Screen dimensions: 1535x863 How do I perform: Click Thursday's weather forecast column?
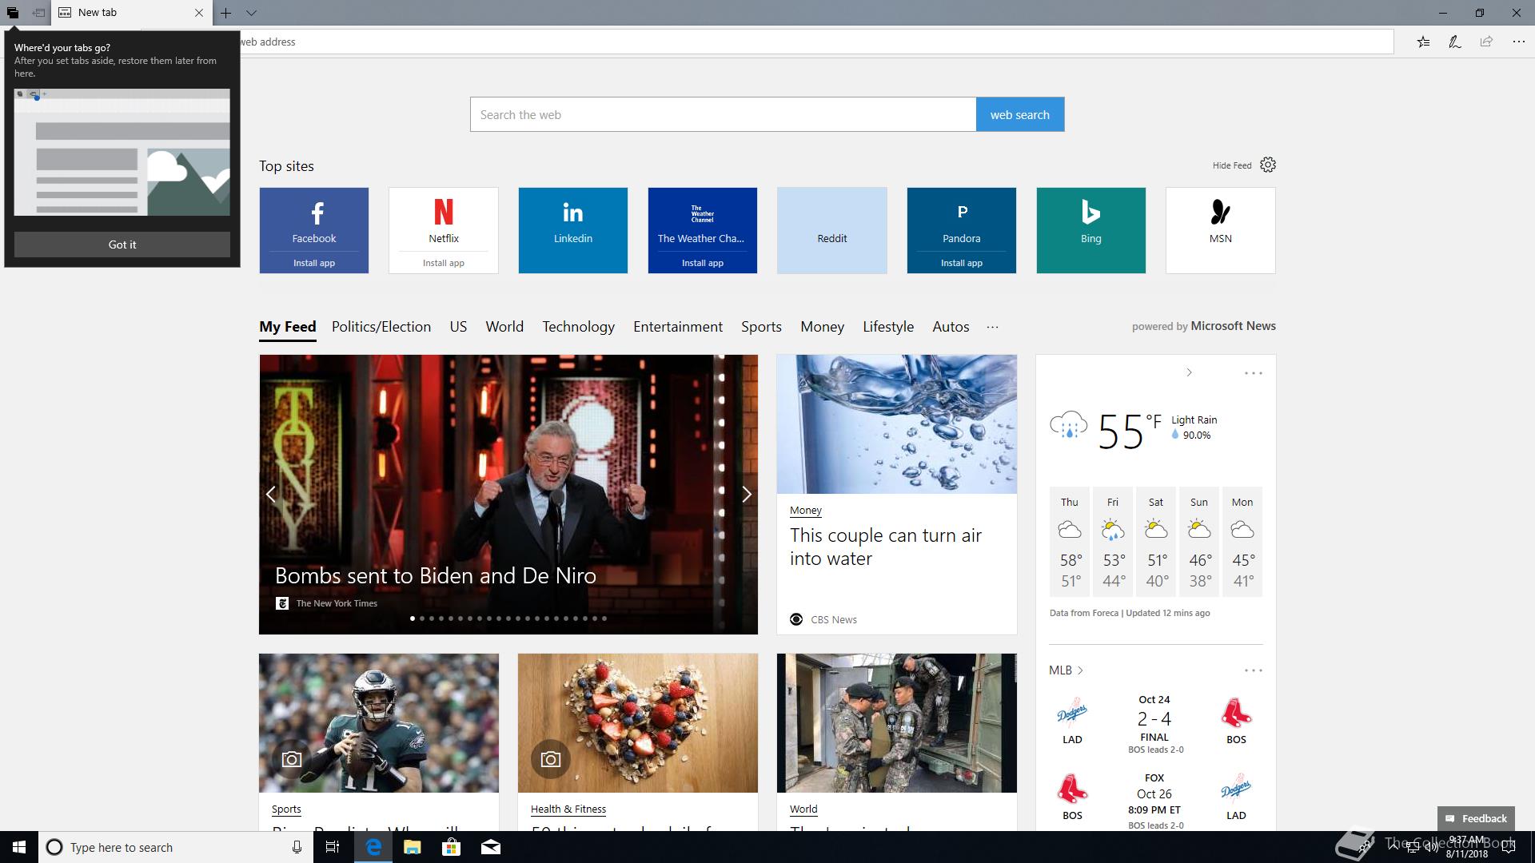[x=1070, y=542]
